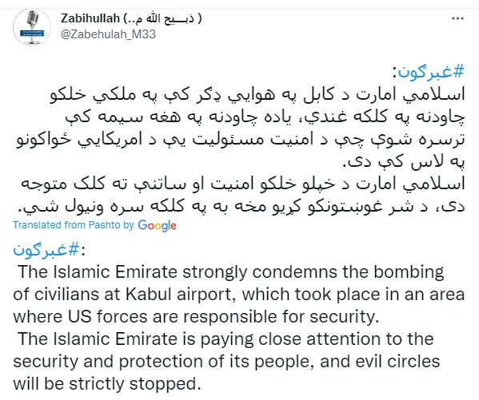Click the 'strongly condemns the bombing' line
This screenshot has width=479, height=400.
(x=231, y=272)
